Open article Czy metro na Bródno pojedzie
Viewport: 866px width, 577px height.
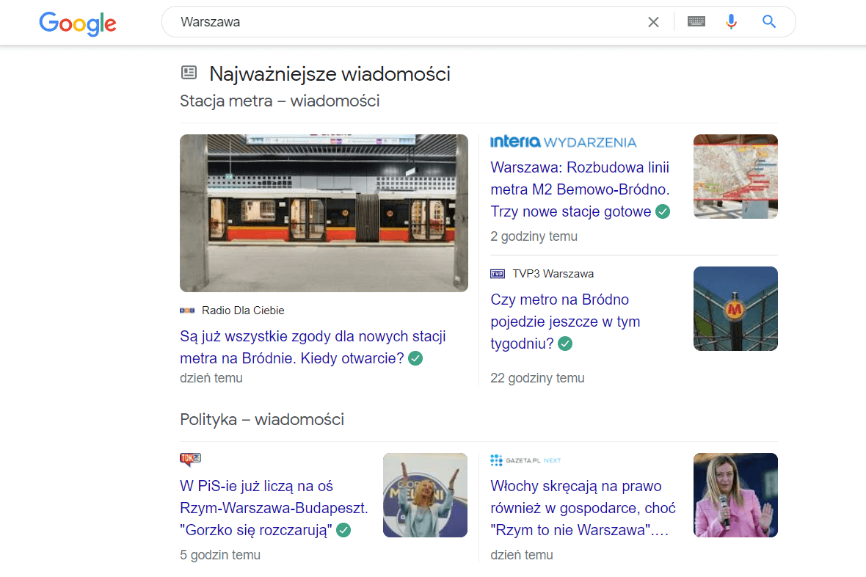[565, 321]
